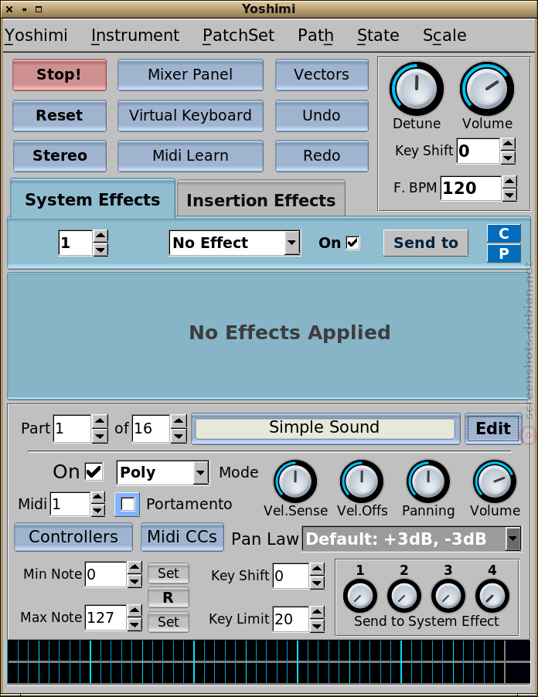Open the Pan Law dropdown

pyautogui.click(x=411, y=539)
